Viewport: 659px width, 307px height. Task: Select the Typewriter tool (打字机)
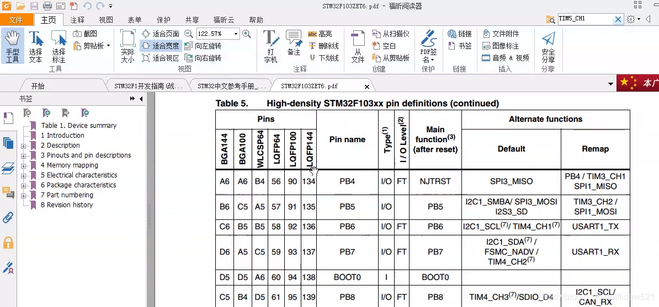click(271, 46)
